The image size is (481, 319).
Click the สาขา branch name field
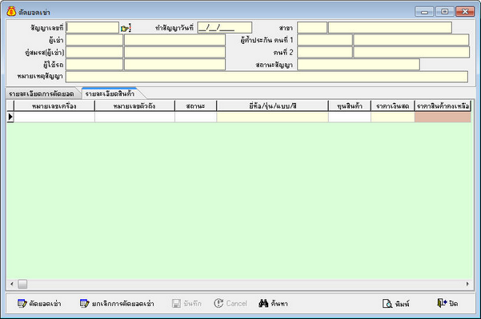pyautogui.click(x=390, y=27)
